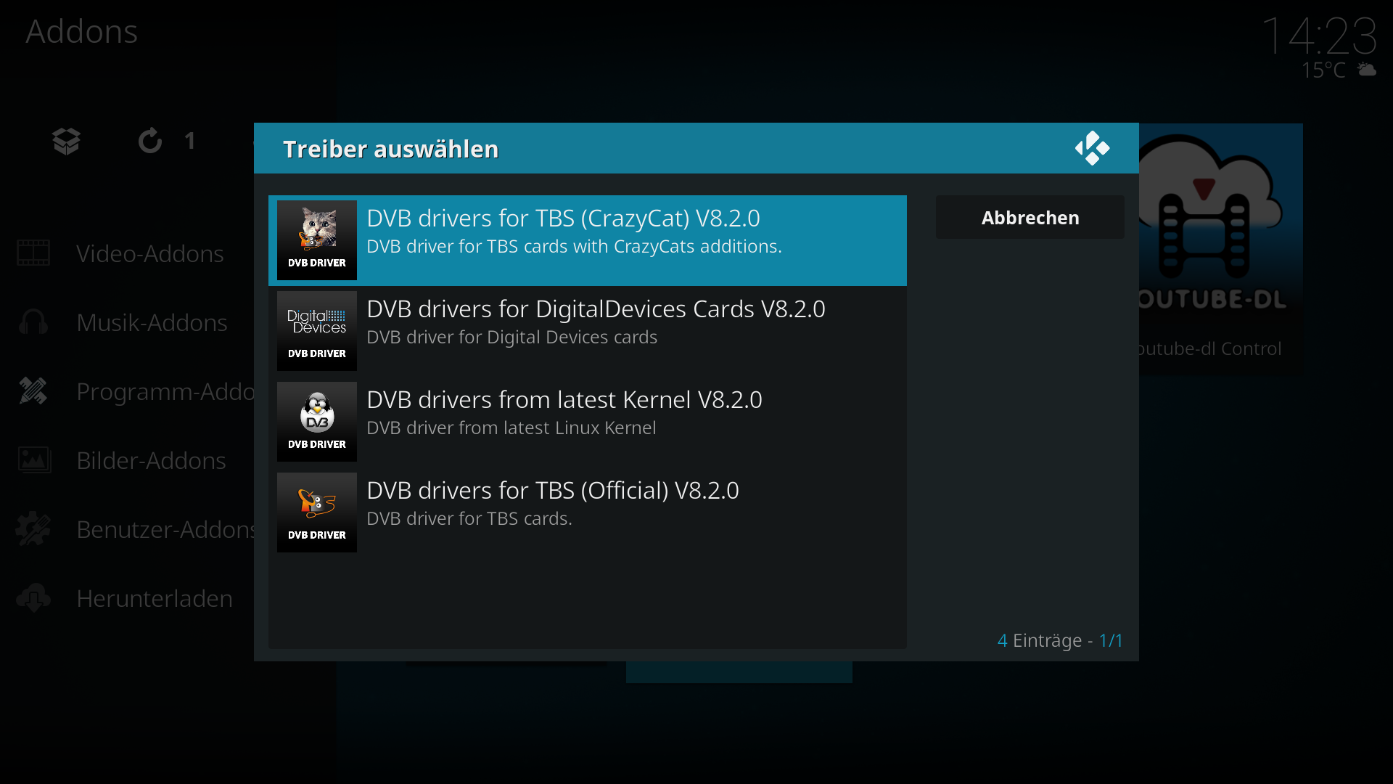
Task: Select DVB drivers for DigitalDevices Cards V8.2.0
Action: click(x=588, y=331)
